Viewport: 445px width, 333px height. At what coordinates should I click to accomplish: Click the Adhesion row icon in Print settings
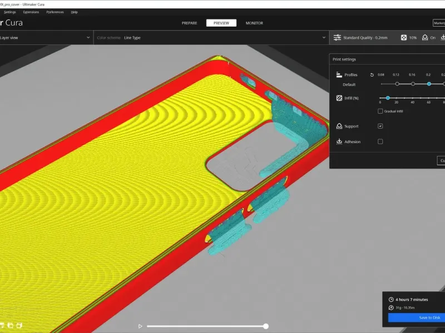(339, 142)
